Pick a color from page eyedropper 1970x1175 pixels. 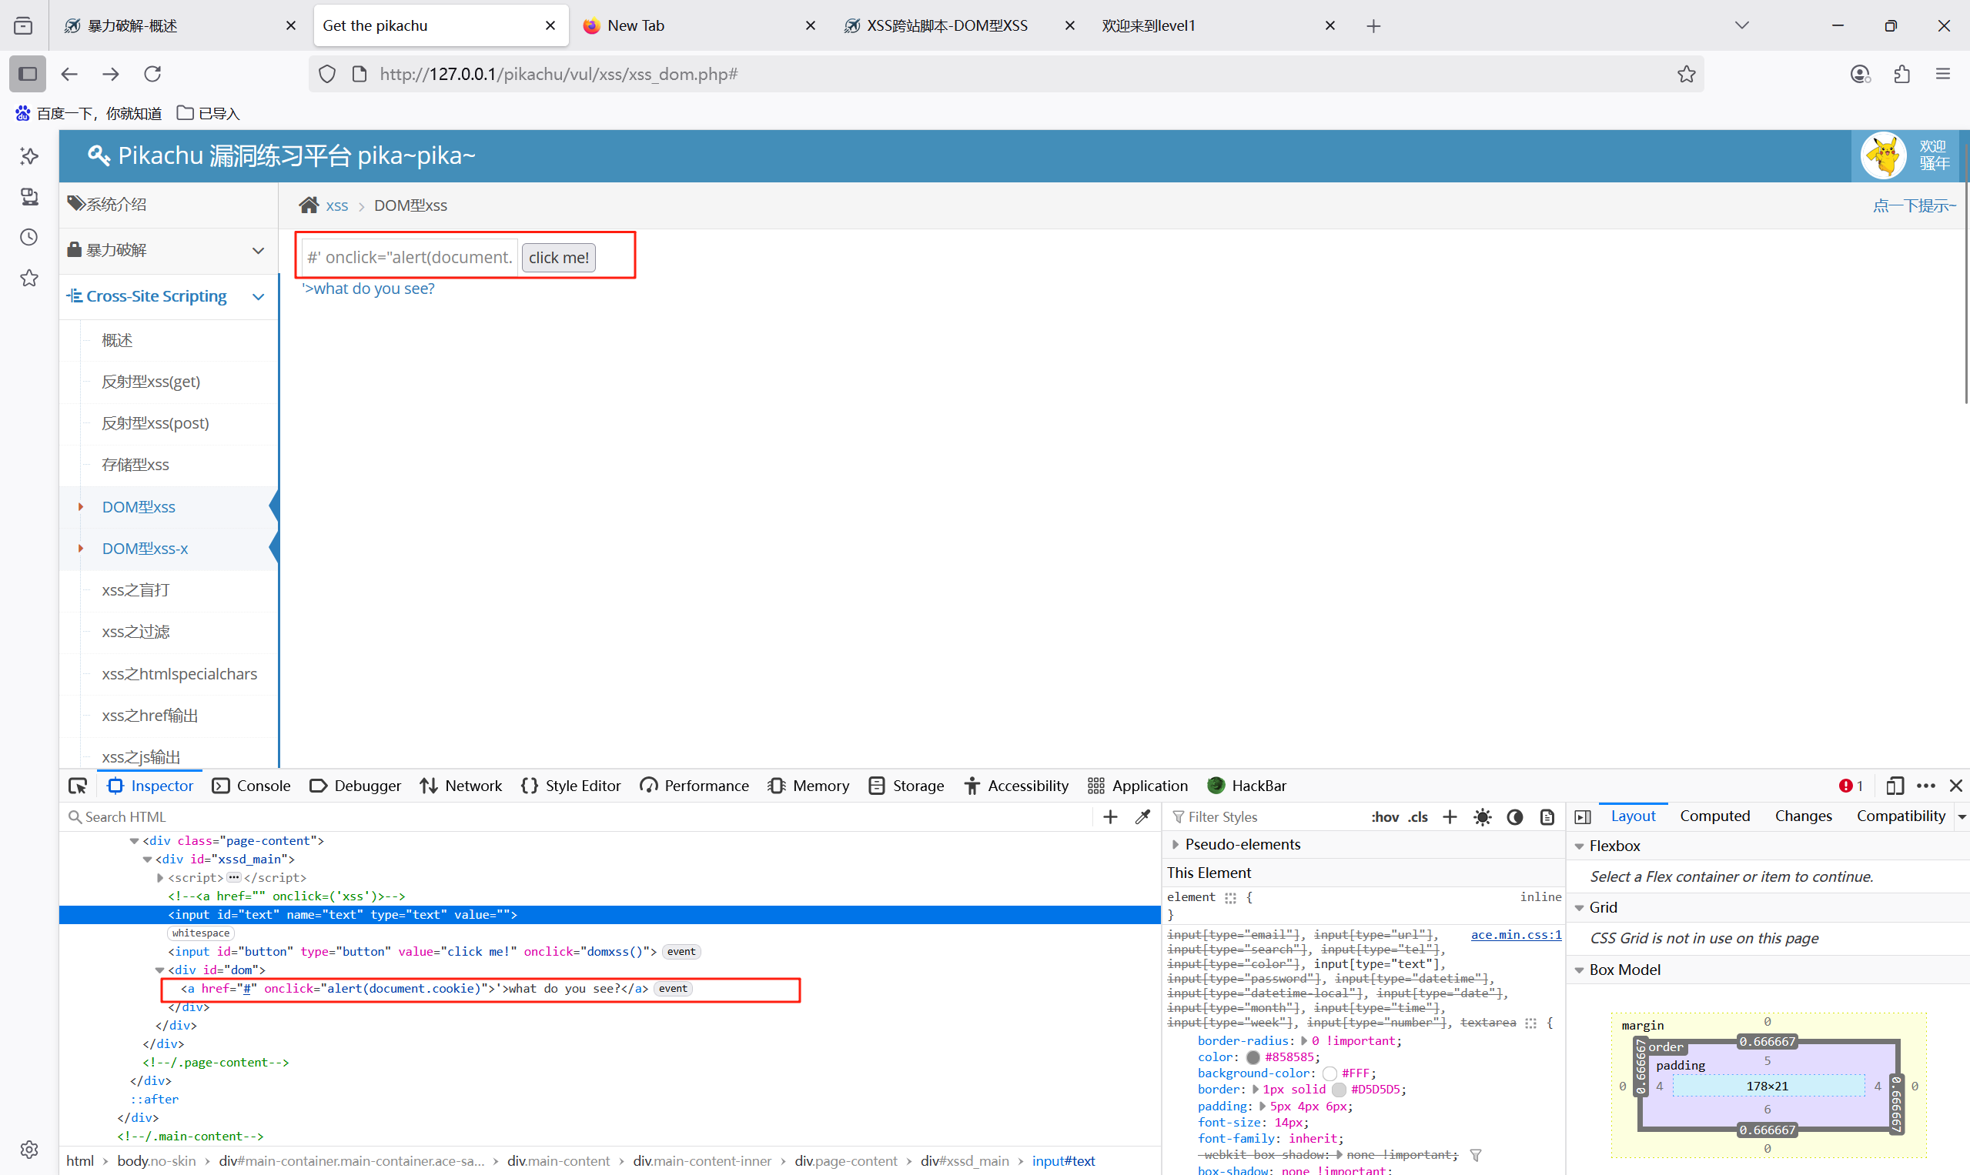(1142, 816)
